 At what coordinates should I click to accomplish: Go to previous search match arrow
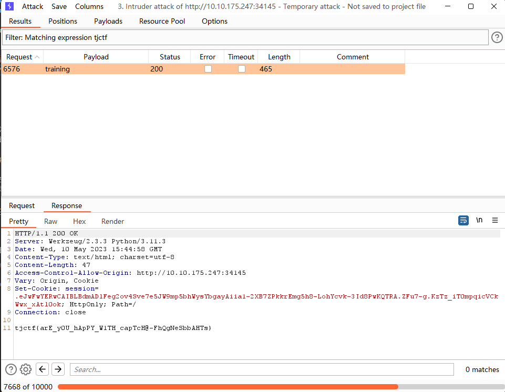(43, 369)
